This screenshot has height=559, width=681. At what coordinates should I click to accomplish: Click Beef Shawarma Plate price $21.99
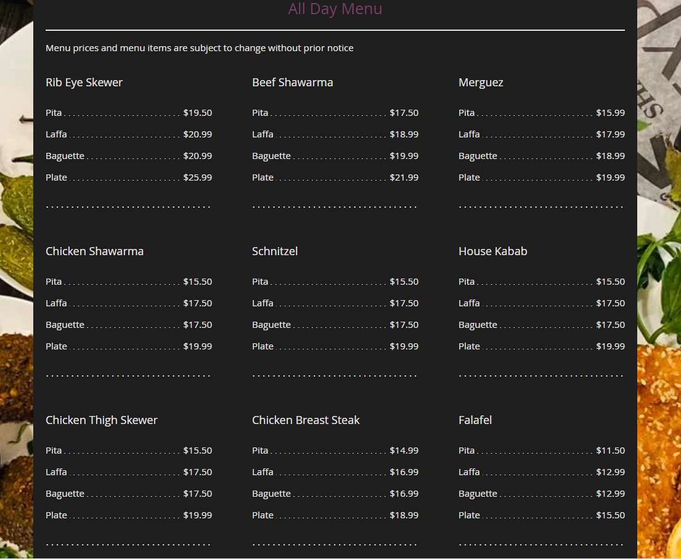[404, 177]
